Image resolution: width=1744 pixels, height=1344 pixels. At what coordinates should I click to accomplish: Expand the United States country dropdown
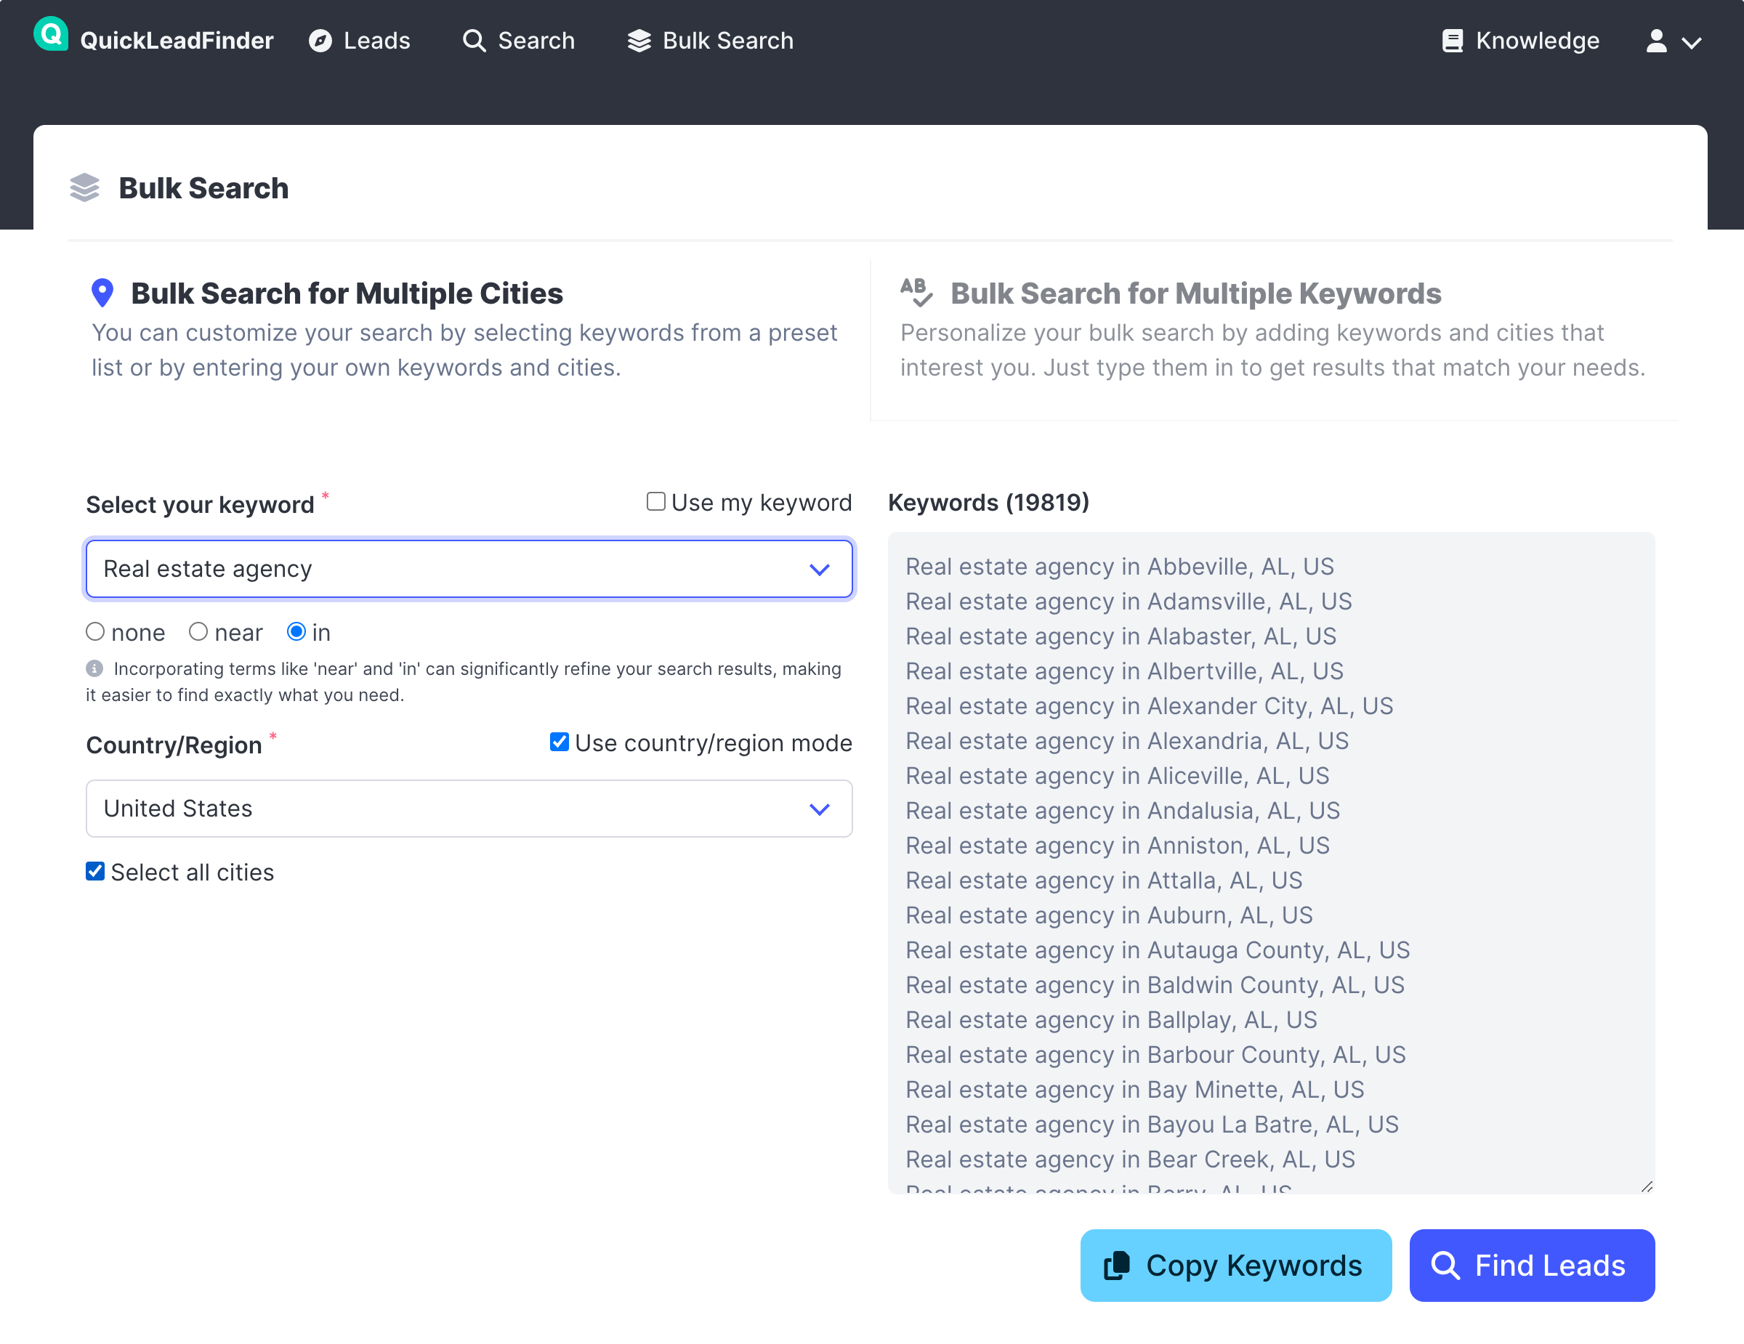tap(469, 808)
